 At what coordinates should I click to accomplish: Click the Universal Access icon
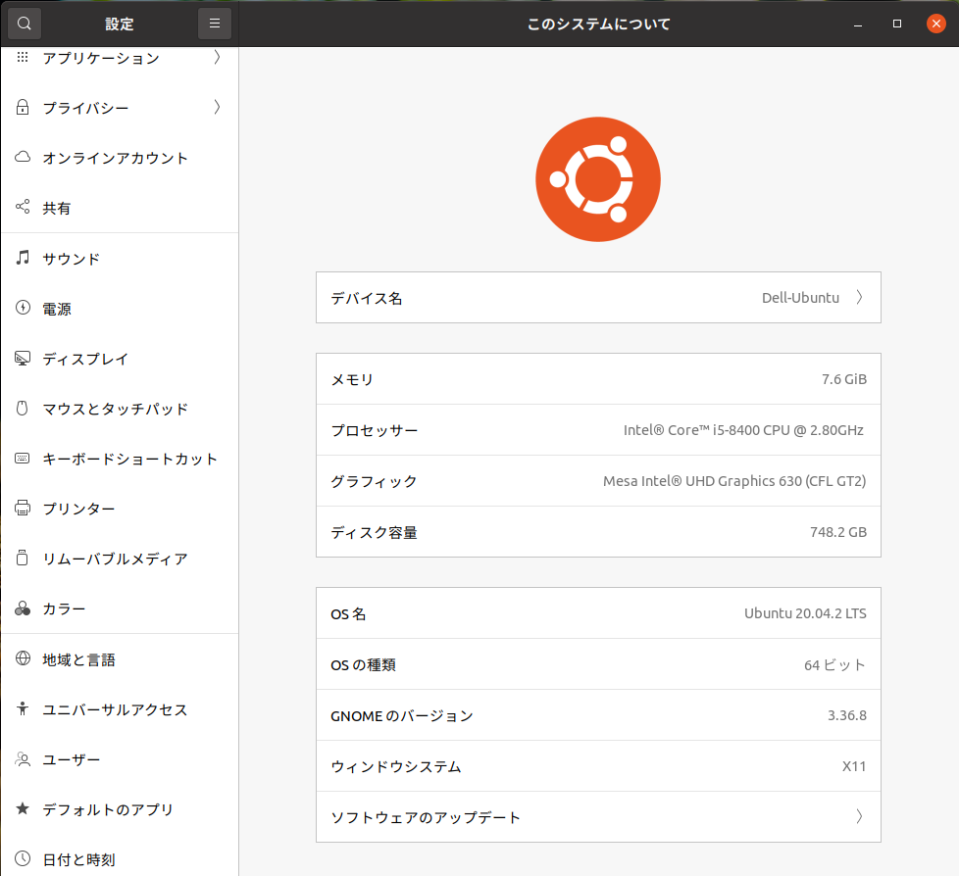point(23,708)
